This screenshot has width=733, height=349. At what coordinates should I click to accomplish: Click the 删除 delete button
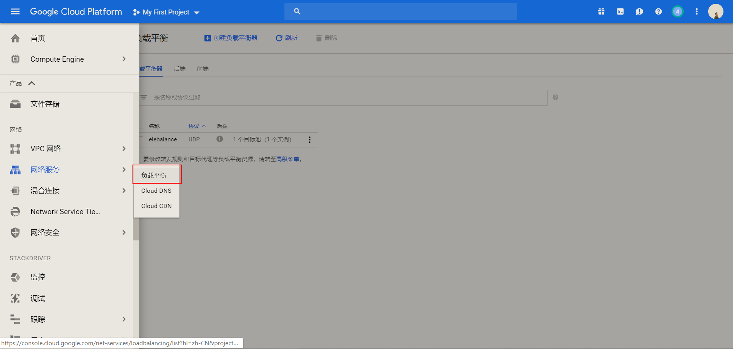pyautogui.click(x=327, y=38)
